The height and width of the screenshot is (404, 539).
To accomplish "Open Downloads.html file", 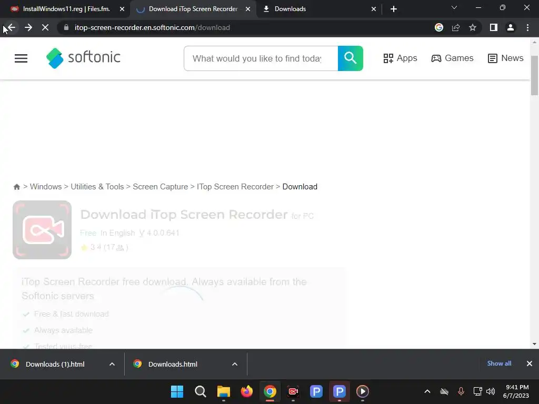I will point(173,364).
